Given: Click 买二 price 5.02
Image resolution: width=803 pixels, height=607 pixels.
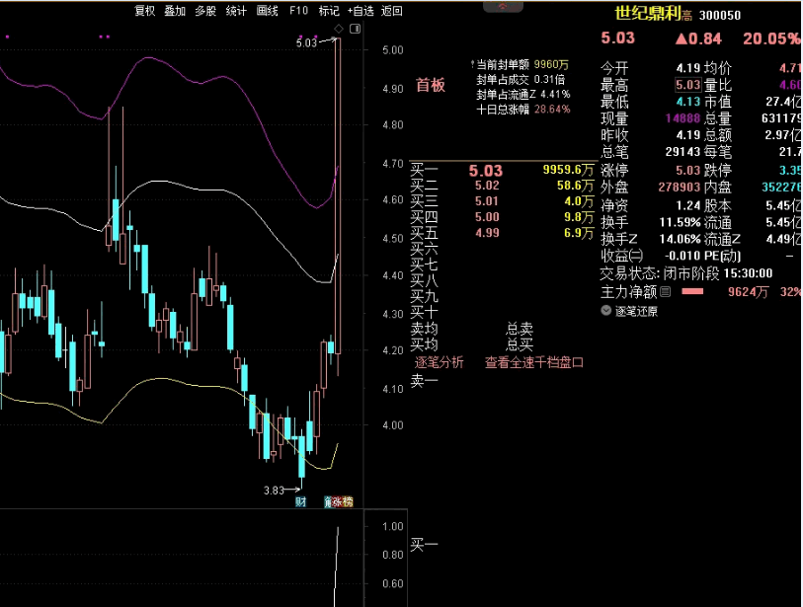Looking at the screenshot, I should 487,186.
